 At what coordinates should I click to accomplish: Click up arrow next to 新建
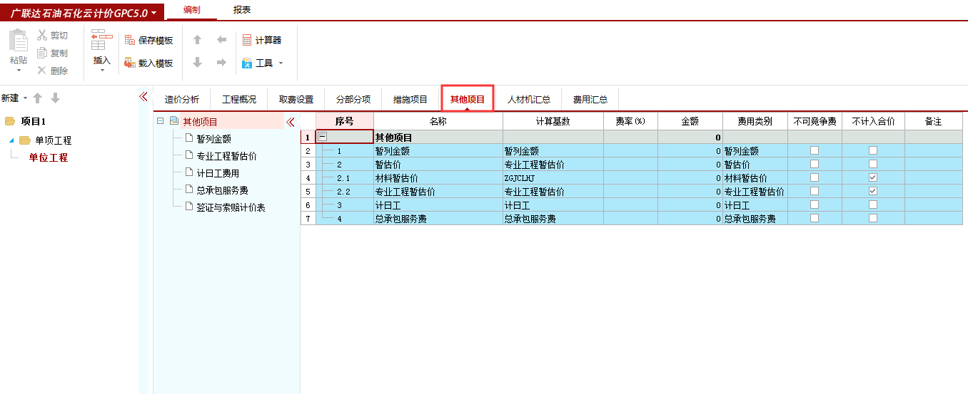pos(38,98)
